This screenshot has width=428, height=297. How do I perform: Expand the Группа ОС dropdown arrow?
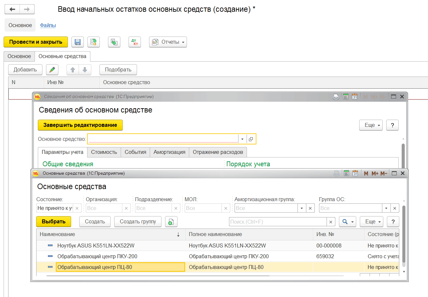pos(387,208)
